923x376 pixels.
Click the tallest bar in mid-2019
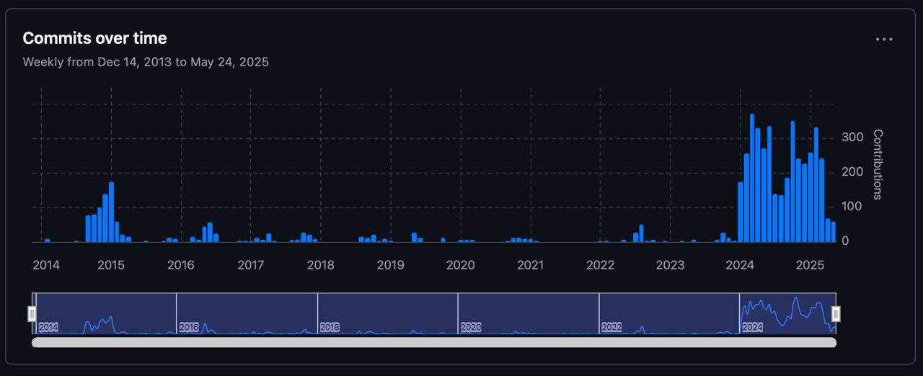415,237
